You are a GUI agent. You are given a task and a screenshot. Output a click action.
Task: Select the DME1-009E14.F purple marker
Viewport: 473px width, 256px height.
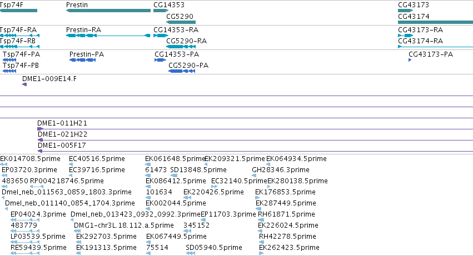point(24,84)
